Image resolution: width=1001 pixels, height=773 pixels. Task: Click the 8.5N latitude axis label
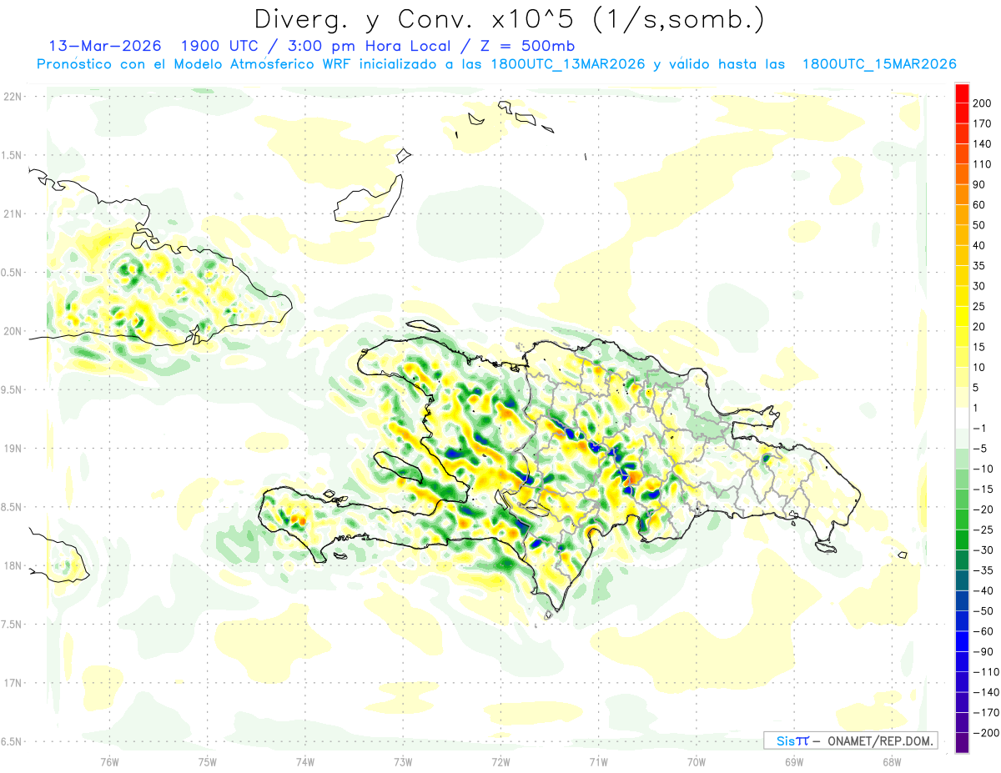[x=11, y=507]
